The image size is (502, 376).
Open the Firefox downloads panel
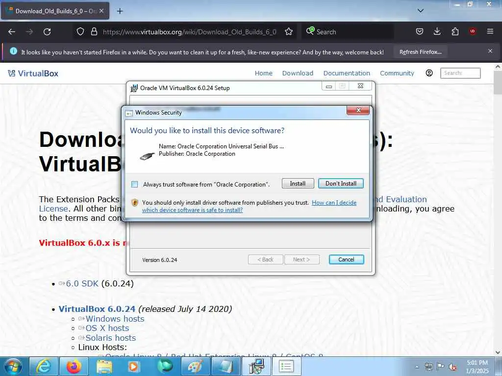point(437,31)
